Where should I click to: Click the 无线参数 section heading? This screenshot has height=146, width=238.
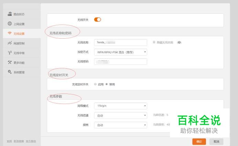pos(56,96)
